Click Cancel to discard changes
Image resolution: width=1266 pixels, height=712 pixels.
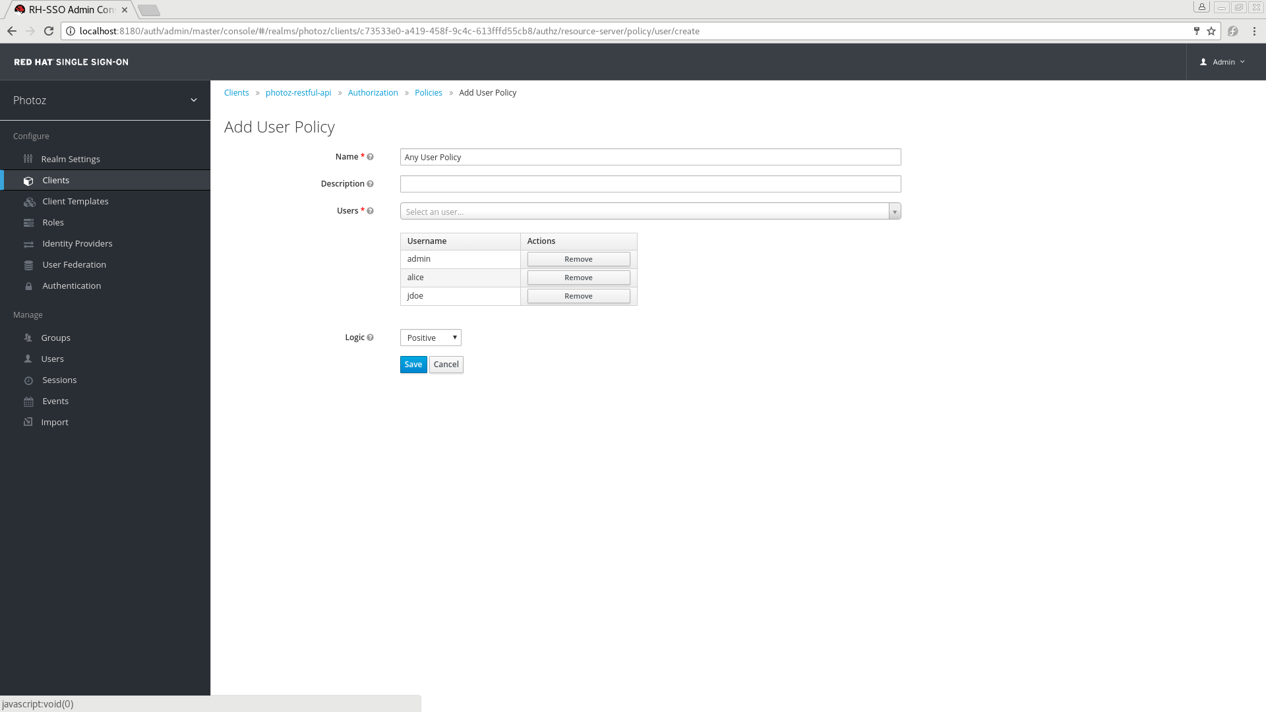446,363
